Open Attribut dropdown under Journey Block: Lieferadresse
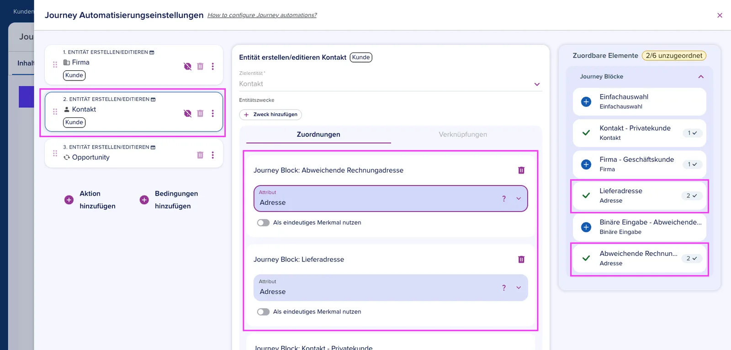 pos(391,288)
